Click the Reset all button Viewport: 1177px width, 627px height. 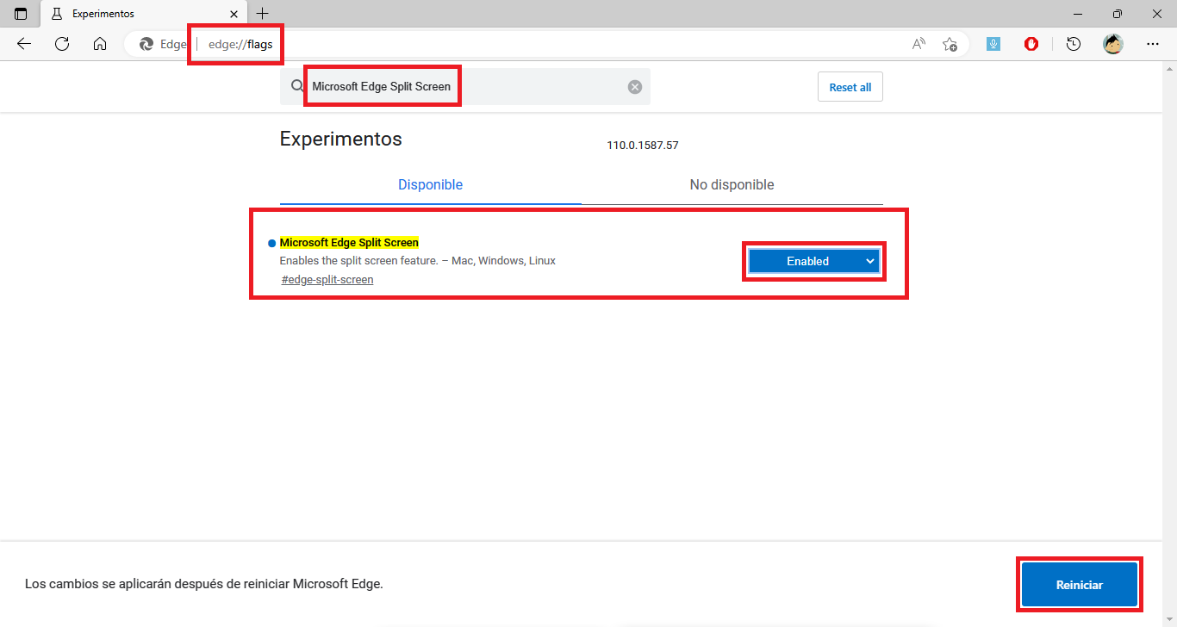click(x=850, y=87)
